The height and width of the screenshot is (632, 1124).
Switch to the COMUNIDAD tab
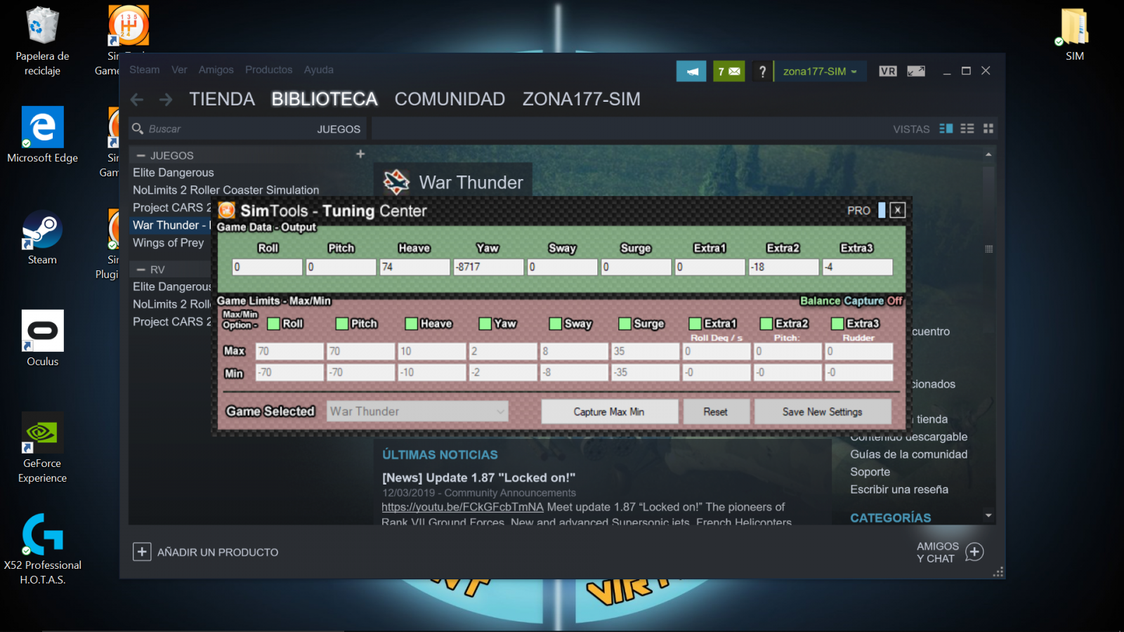tap(450, 99)
